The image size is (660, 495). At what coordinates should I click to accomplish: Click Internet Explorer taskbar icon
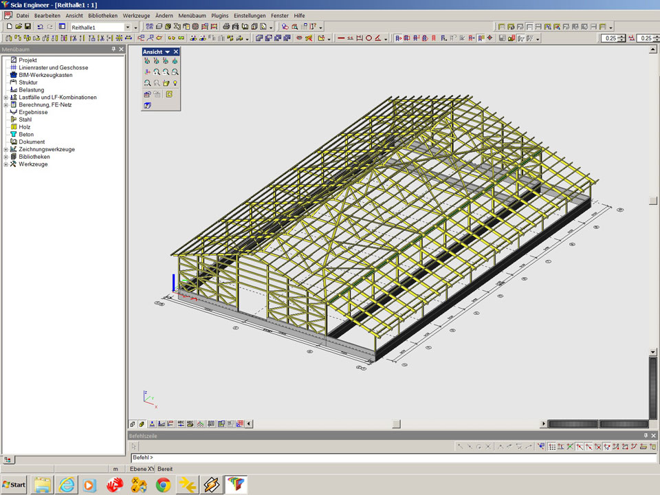tap(67, 485)
